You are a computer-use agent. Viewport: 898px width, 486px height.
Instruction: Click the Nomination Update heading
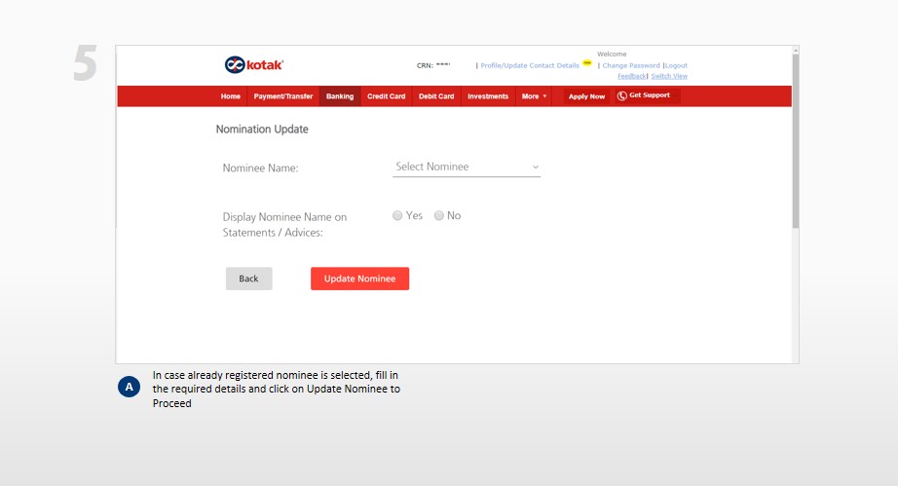coord(262,130)
